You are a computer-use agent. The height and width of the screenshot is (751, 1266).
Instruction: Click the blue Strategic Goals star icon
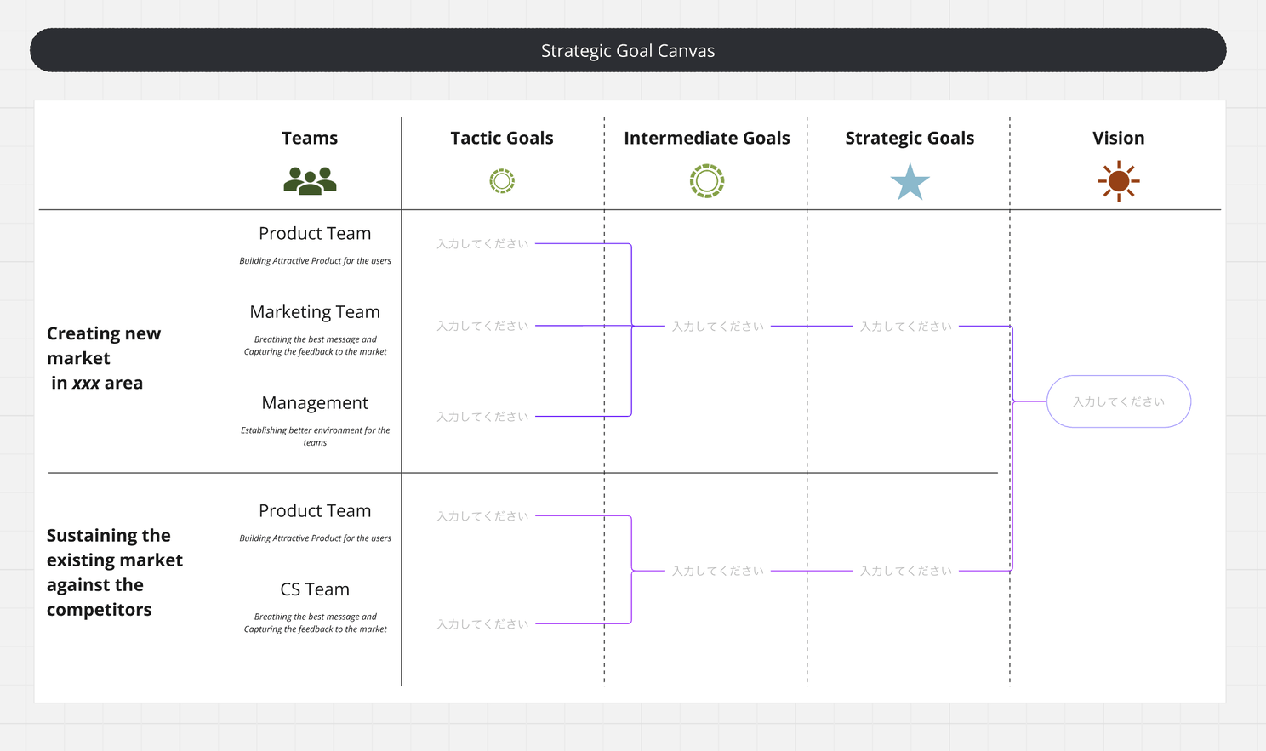click(910, 182)
